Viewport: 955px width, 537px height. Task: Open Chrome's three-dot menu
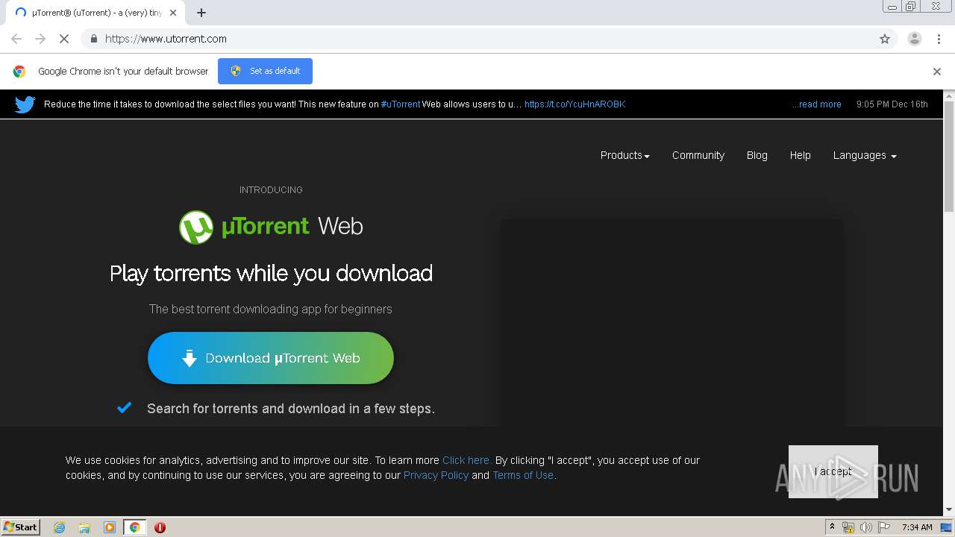tap(939, 39)
